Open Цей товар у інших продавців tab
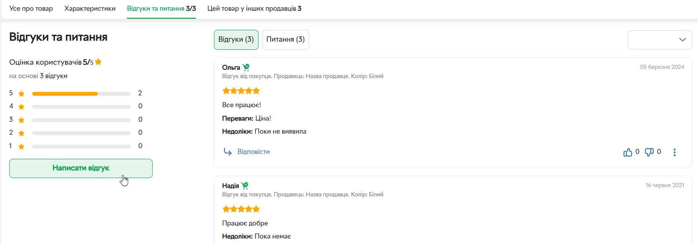Image resolution: width=698 pixels, height=245 pixels. coord(254,8)
